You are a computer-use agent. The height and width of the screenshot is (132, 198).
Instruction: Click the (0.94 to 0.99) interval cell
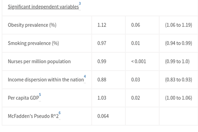click(x=179, y=43)
